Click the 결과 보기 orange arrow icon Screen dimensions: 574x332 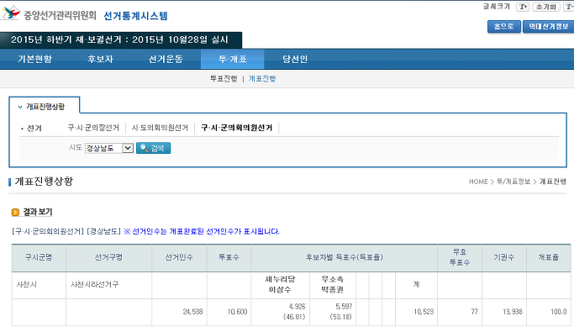pos(15,213)
